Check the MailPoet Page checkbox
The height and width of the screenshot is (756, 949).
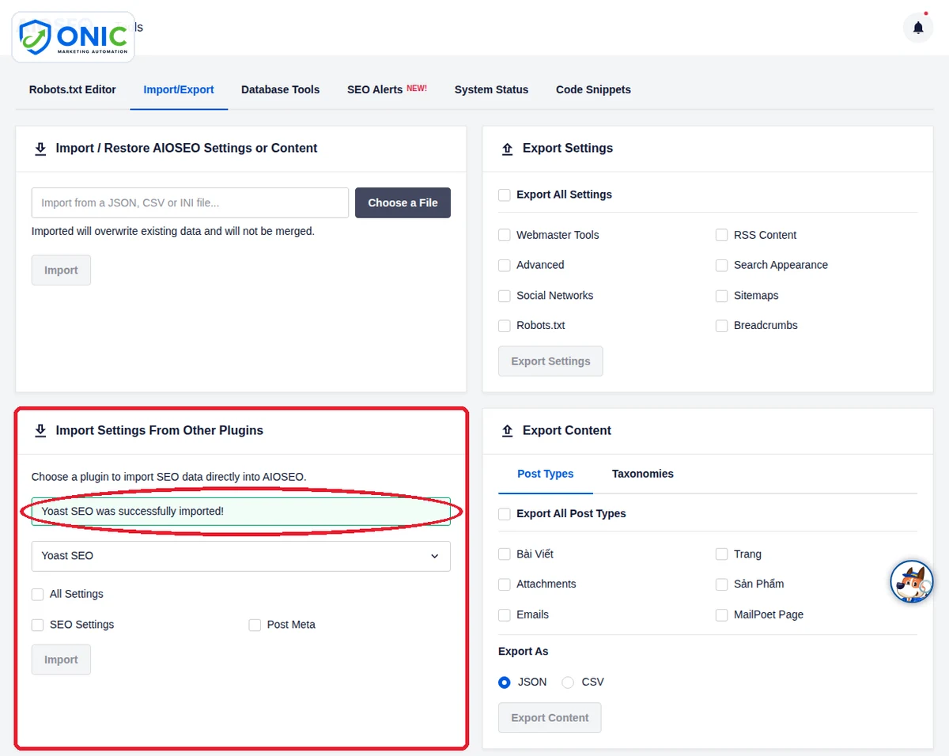coord(721,615)
